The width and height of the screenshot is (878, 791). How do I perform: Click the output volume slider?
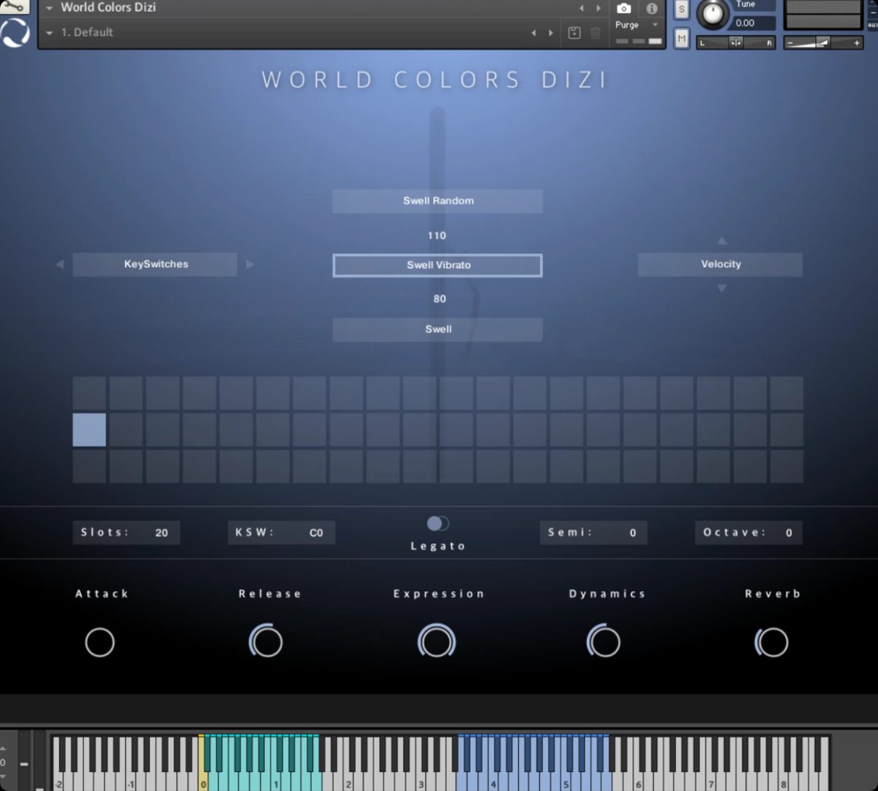point(823,43)
